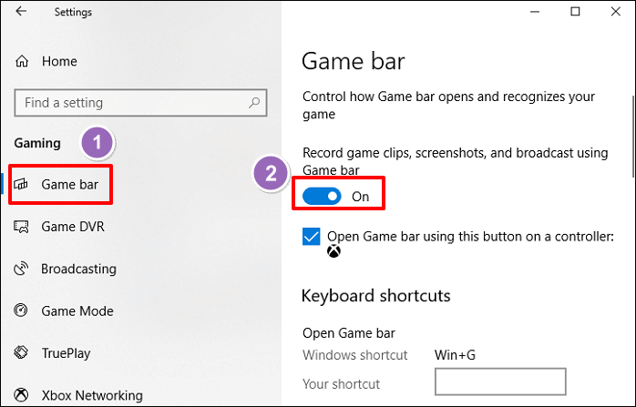Click the TruePlay sidebar icon
636x407 pixels.
click(21, 352)
